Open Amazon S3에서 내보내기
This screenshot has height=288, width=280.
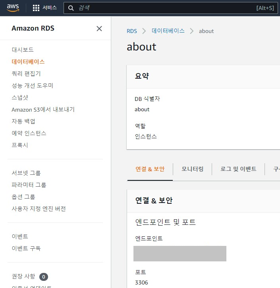(x=43, y=110)
